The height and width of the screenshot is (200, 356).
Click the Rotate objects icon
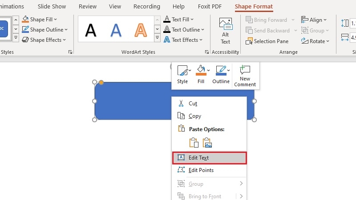[305, 41]
